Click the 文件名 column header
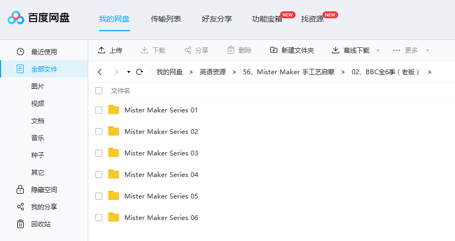455x241 pixels. pyautogui.click(x=121, y=91)
